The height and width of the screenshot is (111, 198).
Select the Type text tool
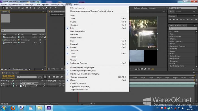coord(35,8)
